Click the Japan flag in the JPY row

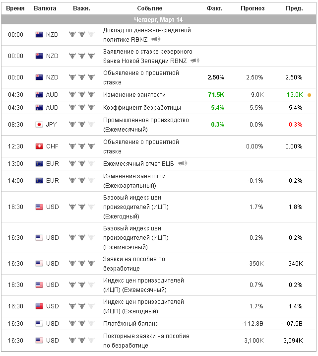click(x=39, y=125)
